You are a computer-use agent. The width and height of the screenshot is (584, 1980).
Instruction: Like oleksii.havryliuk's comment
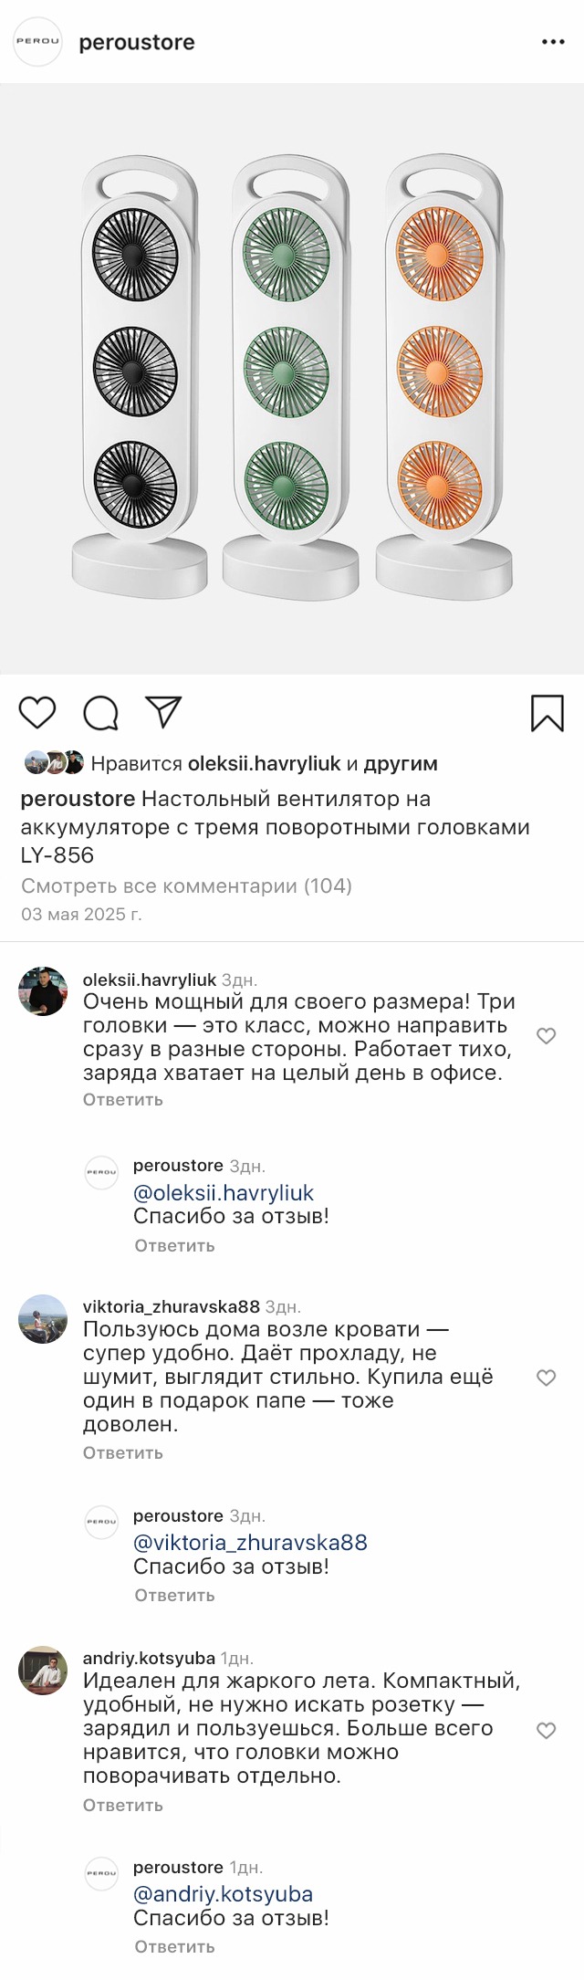click(x=546, y=1036)
